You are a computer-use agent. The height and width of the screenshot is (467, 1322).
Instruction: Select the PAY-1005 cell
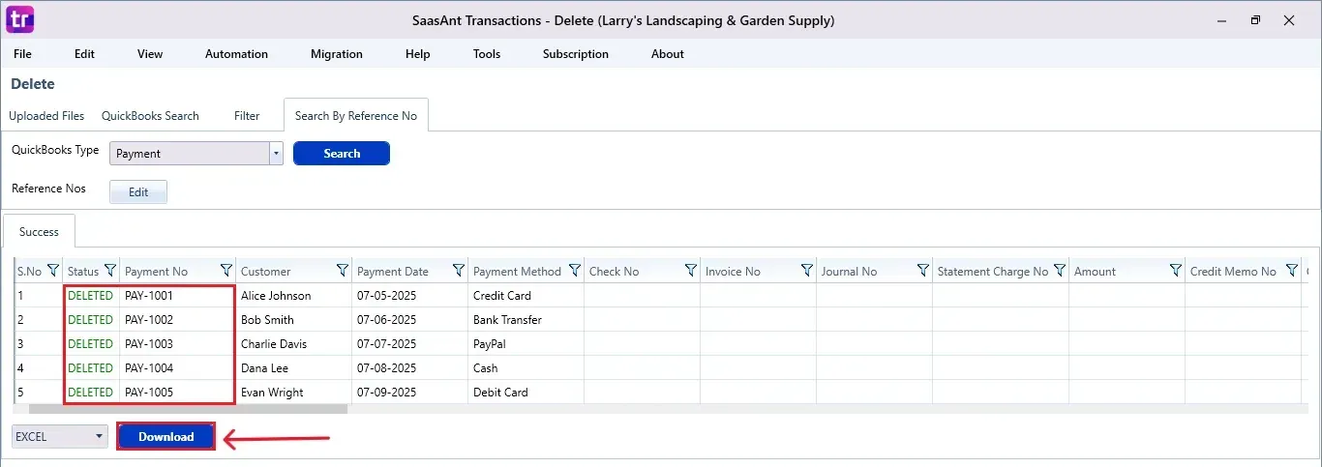coord(177,393)
